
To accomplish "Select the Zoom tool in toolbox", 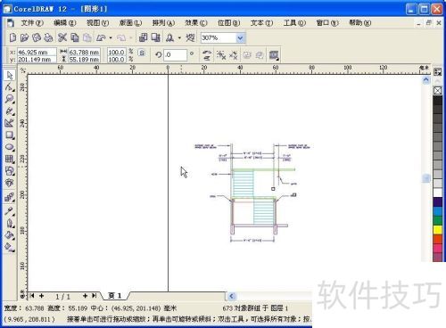I will coord(10,99).
